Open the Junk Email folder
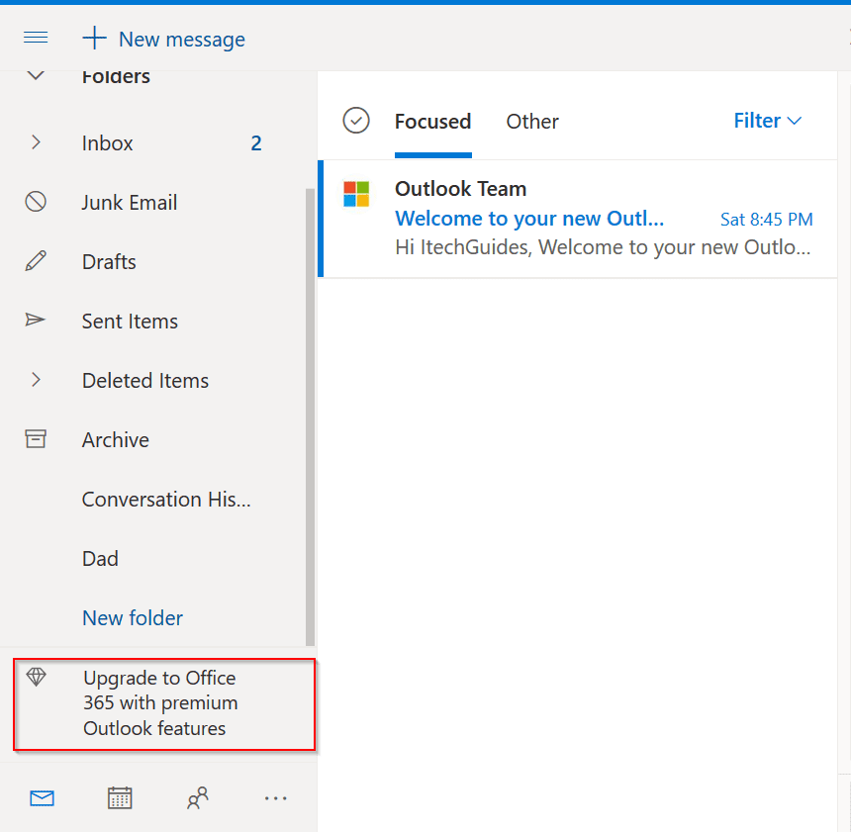Screen dimensions: 851x832 130,203
